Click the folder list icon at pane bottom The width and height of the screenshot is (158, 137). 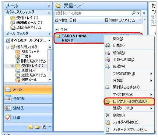(37, 127)
